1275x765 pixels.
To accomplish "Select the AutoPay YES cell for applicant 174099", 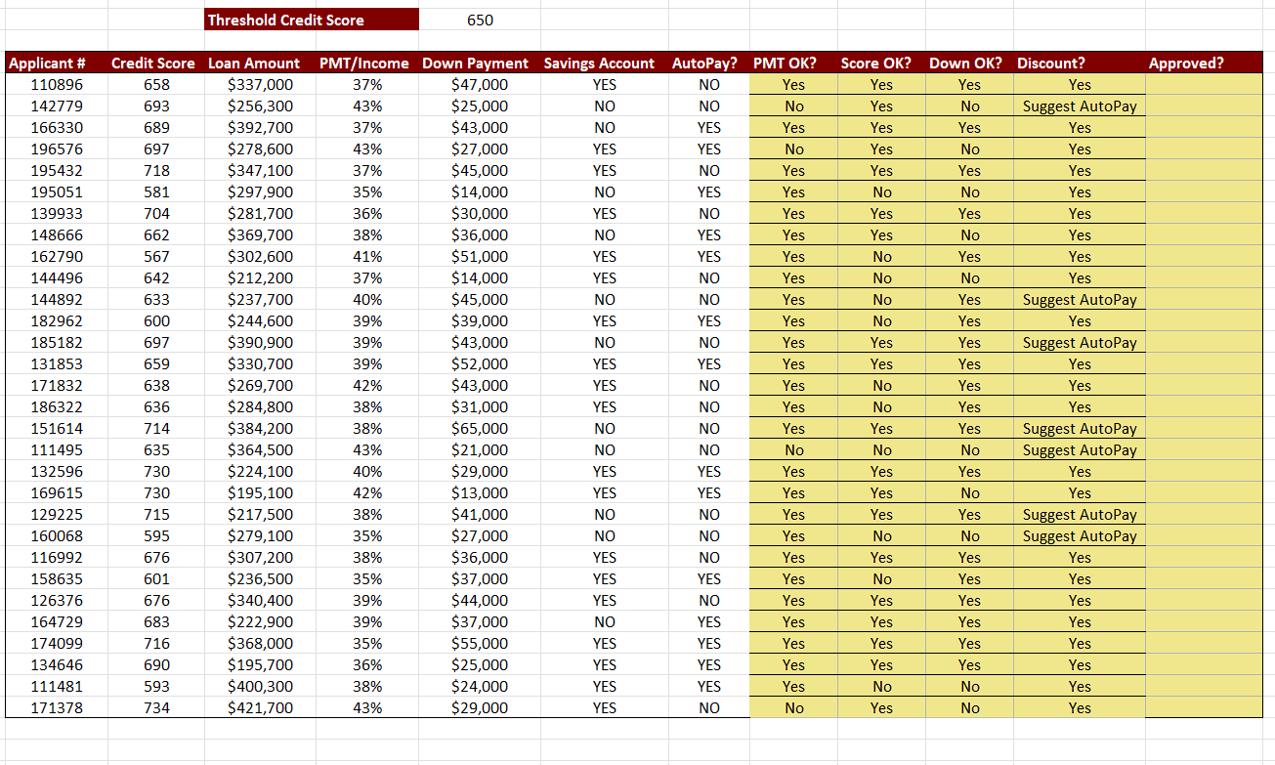I will [710, 643].
